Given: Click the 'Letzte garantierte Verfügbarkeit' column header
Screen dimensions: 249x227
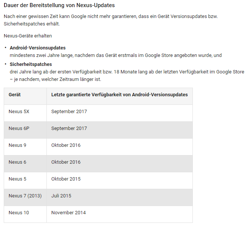Looking at the screenshot, I should 119,95.
